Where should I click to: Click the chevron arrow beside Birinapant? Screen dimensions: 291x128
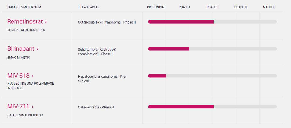[x=37, y=49]
